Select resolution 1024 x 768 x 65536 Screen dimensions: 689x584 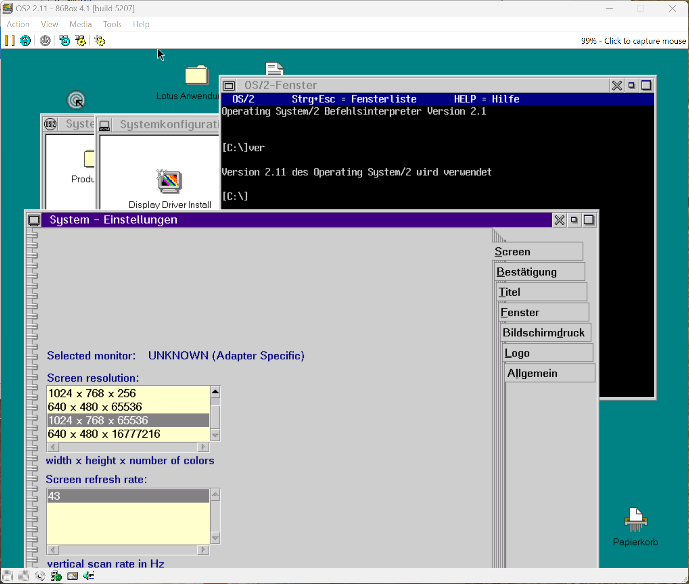(129, 420)
